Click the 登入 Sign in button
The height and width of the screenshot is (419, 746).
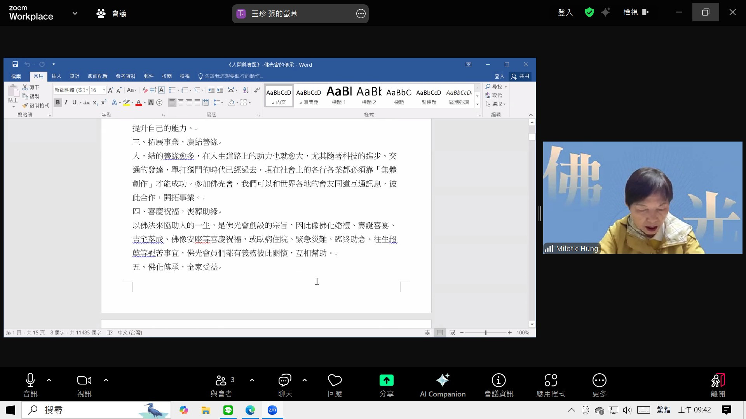point(565,12)
